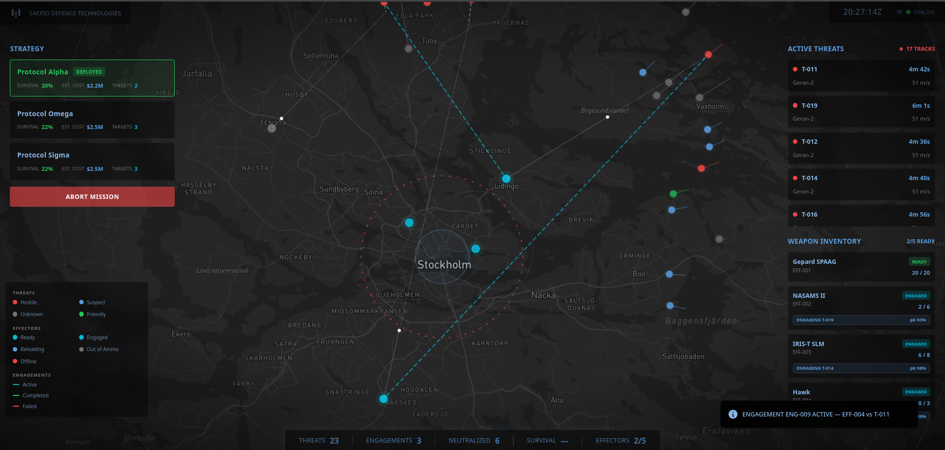Select Protocol Sigma strategy
This screenshot has width=945, height=450.
(x=92, y=161)
